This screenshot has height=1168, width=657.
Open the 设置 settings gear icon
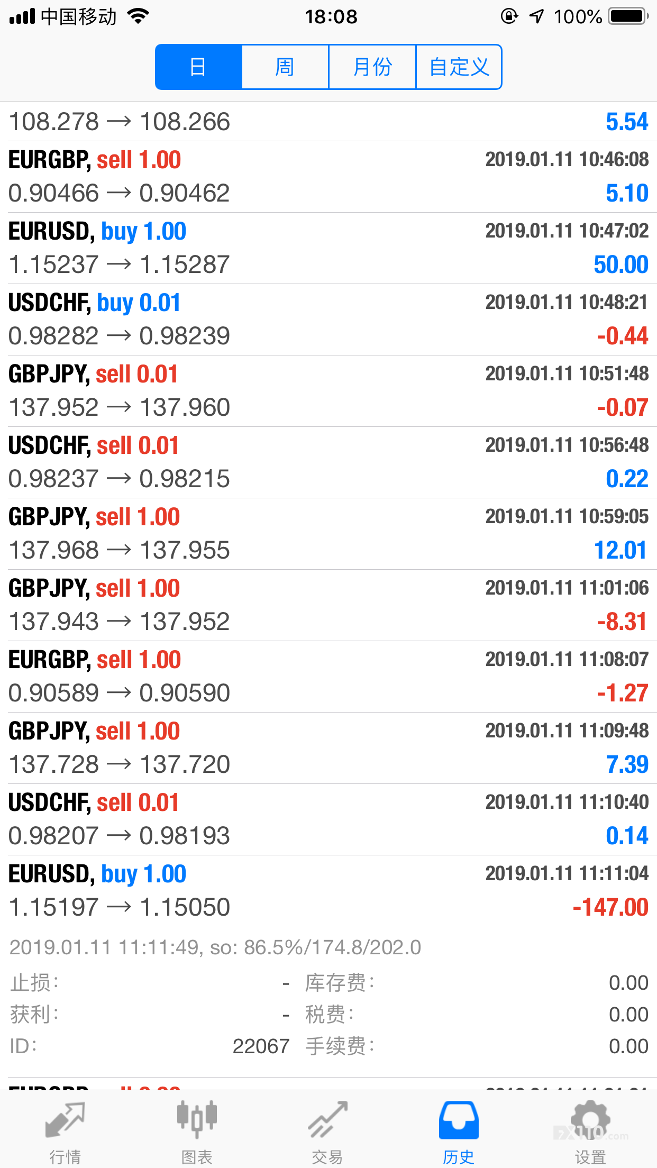(590, 1120)
